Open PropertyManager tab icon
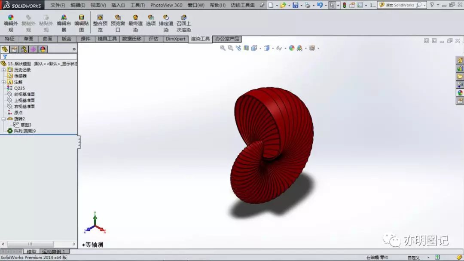The height and width of the screenshot is (261, 464). [x=14, y=49]
